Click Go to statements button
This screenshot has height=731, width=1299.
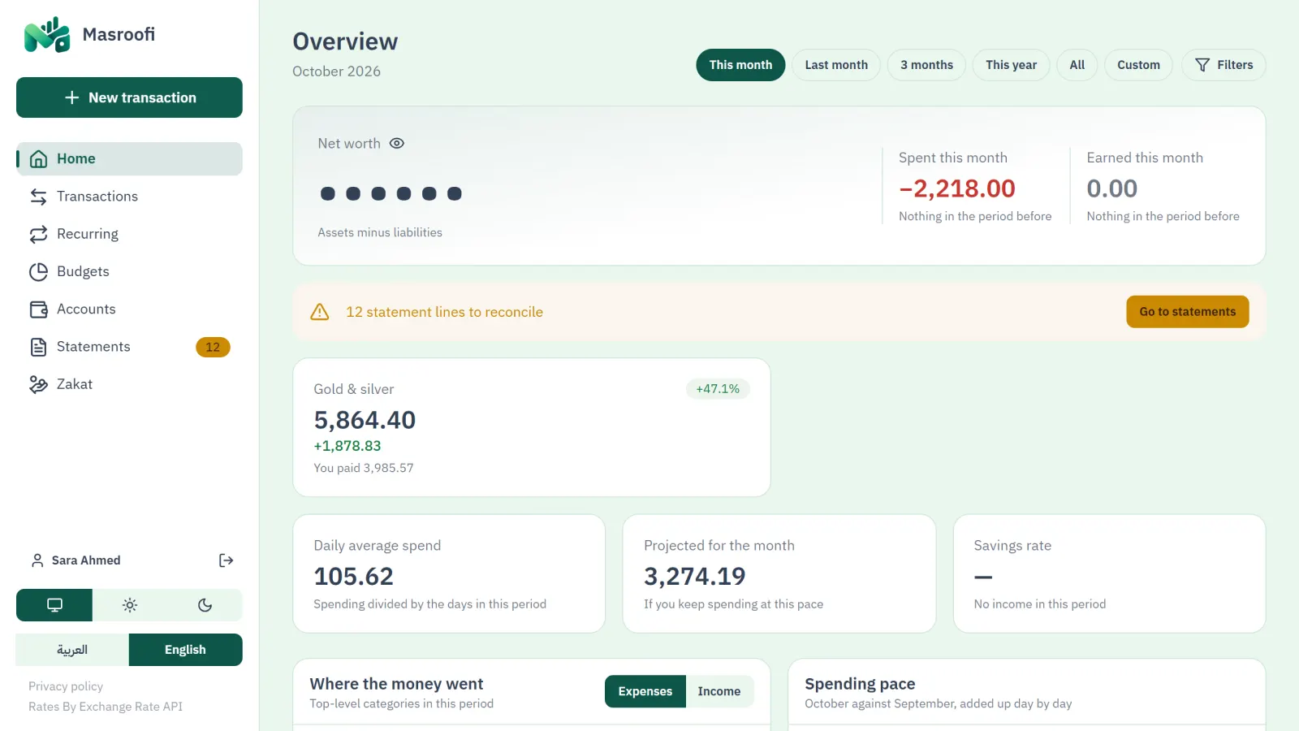click(x=1187, y=312)
